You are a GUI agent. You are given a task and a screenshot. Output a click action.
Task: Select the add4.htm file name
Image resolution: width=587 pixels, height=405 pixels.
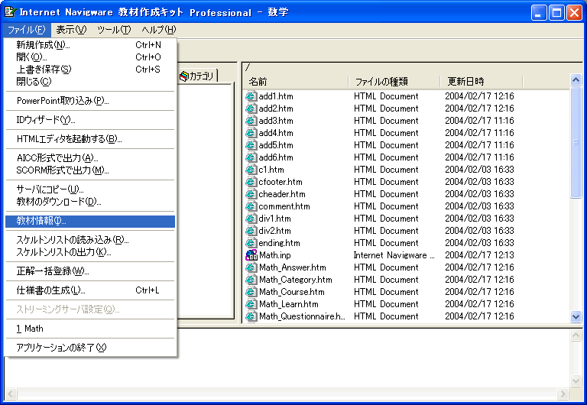(276, 133)
